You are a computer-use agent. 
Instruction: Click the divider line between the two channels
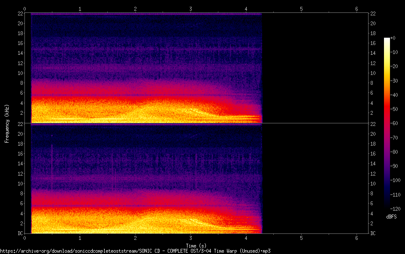tap(197, 123)
